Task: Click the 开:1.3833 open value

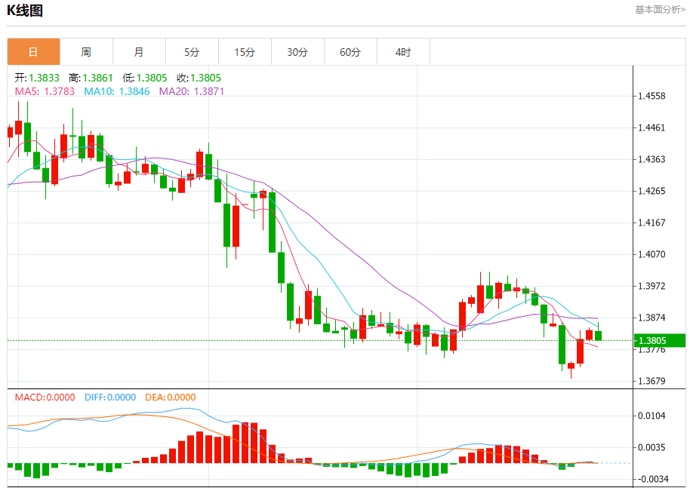Action: tap(37, 78)
